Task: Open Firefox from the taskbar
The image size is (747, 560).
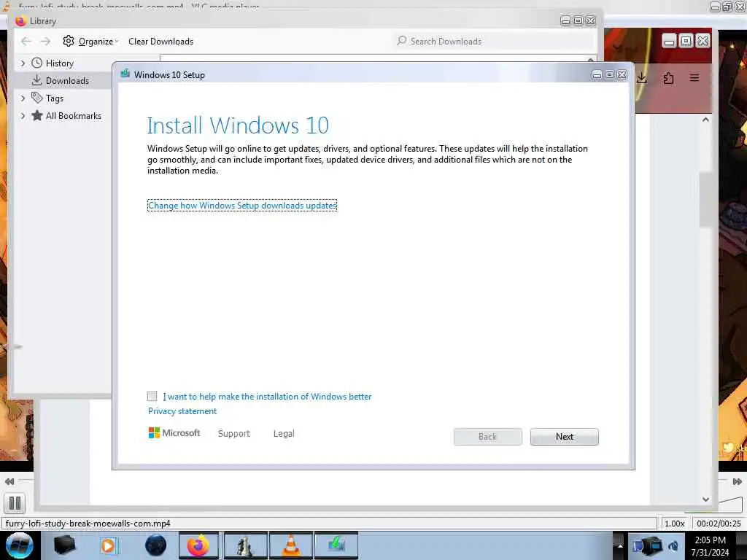Action: coord(198,545)
